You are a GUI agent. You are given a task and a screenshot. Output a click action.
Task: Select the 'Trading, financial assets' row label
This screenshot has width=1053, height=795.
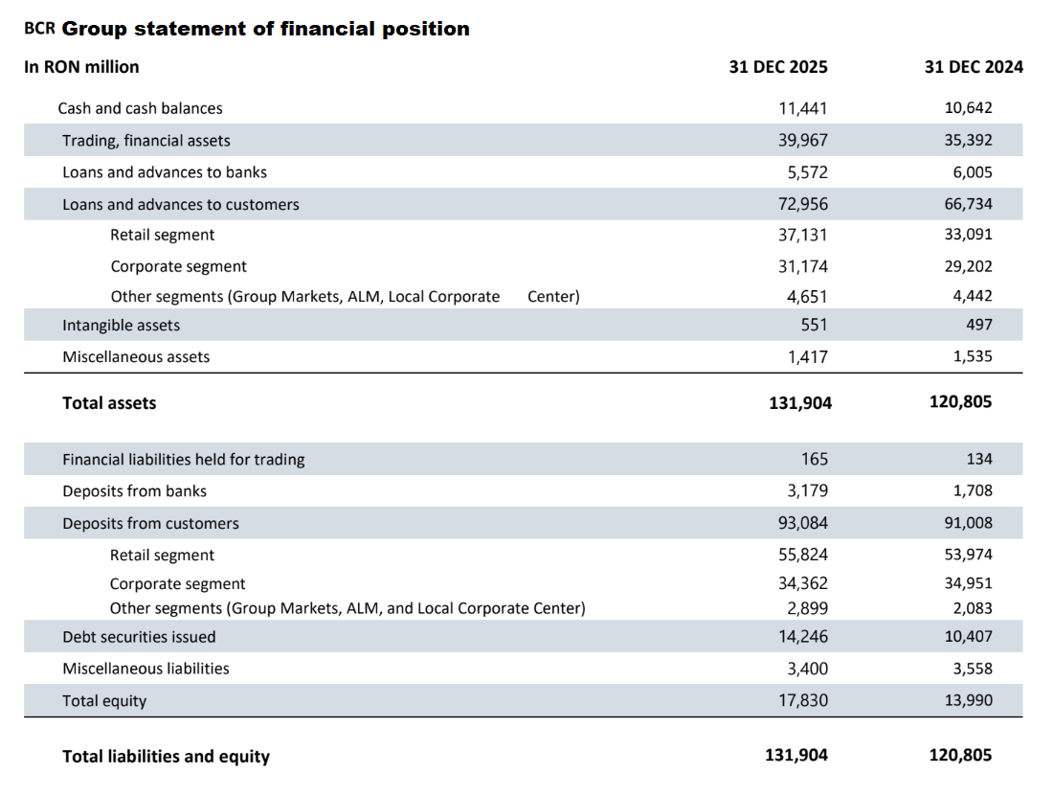click(146, 141)
